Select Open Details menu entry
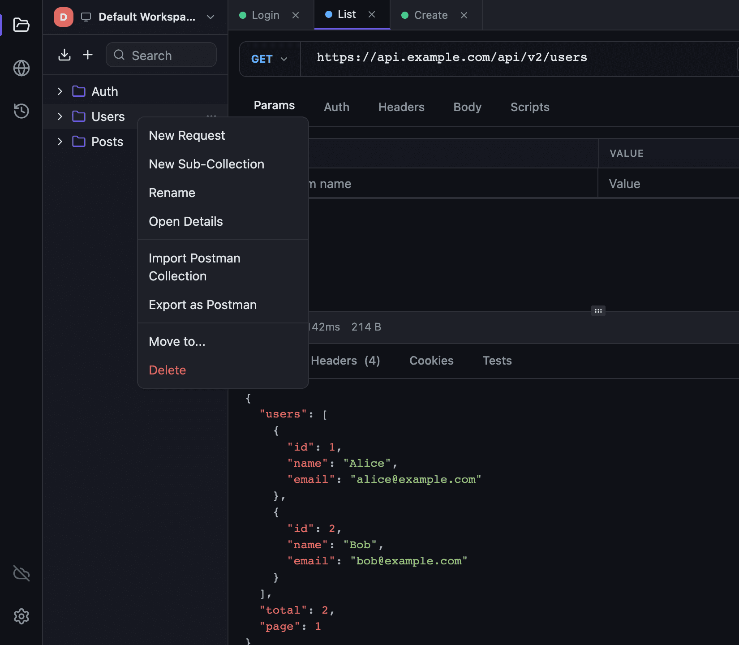 click(x=223, y=221)
